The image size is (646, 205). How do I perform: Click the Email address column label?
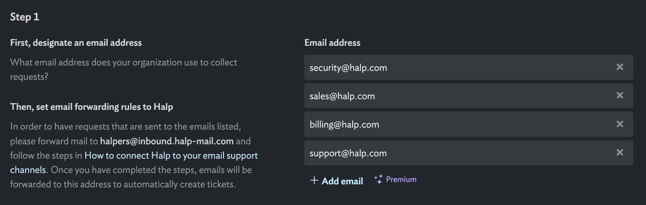(332, 43)
